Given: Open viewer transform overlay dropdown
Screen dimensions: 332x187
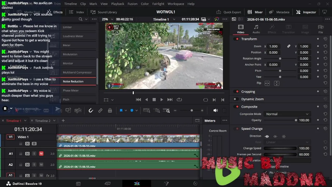Looking at the screenshot, I should coord(112,100).
